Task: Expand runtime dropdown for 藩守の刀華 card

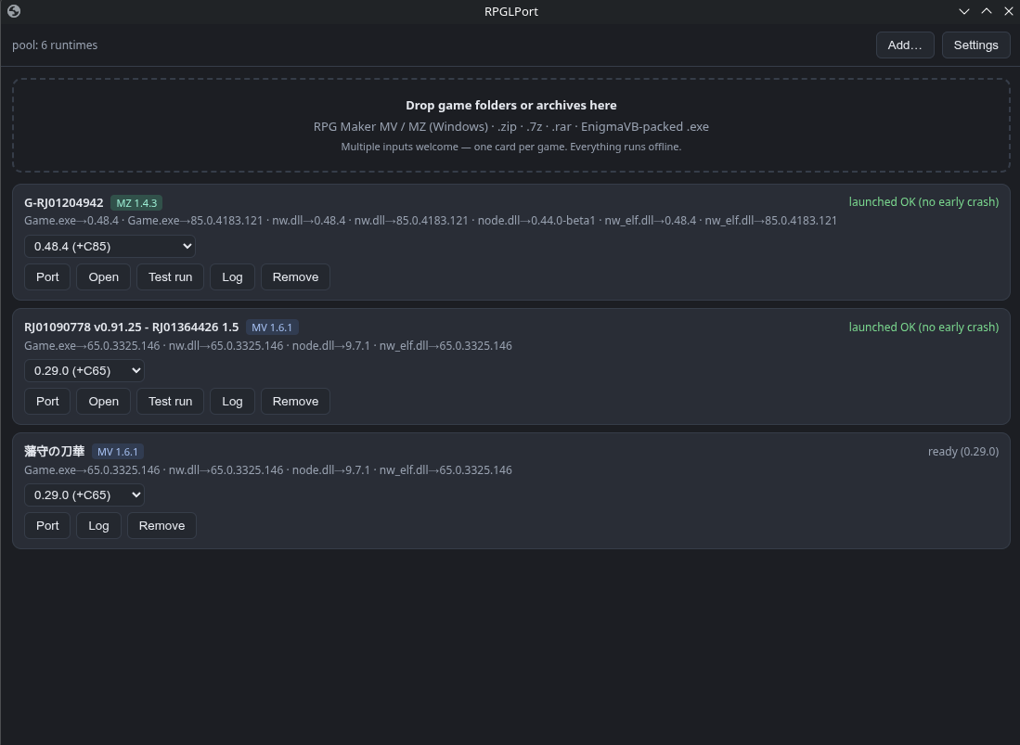Action: tap(84, 495)
